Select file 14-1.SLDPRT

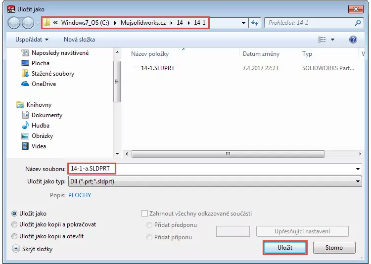158,68
